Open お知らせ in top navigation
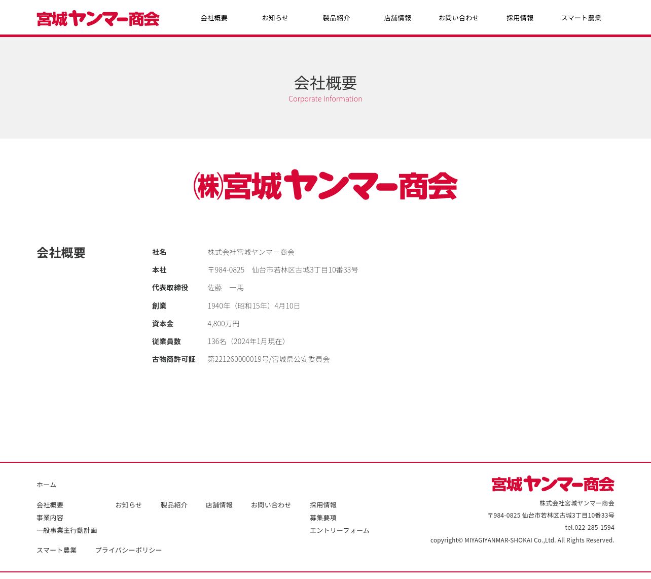651x579 pixels. click(x=275, y=18)
